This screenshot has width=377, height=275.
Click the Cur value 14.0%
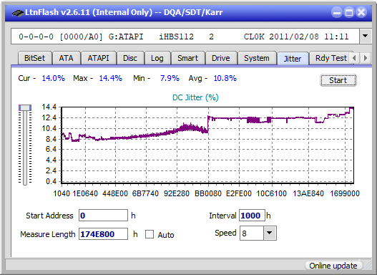(x=54, y=78)
